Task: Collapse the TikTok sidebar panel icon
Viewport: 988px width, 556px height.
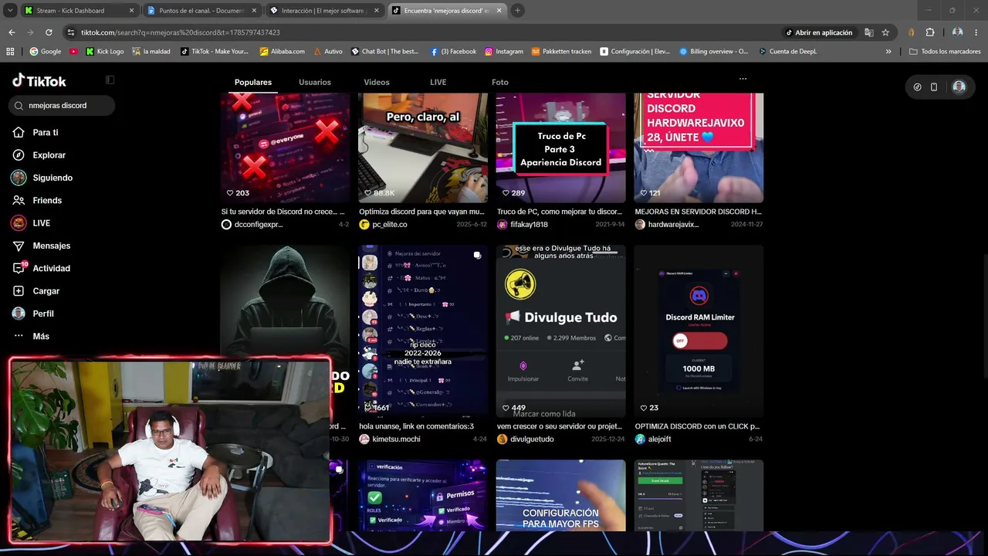Action: 110,80
